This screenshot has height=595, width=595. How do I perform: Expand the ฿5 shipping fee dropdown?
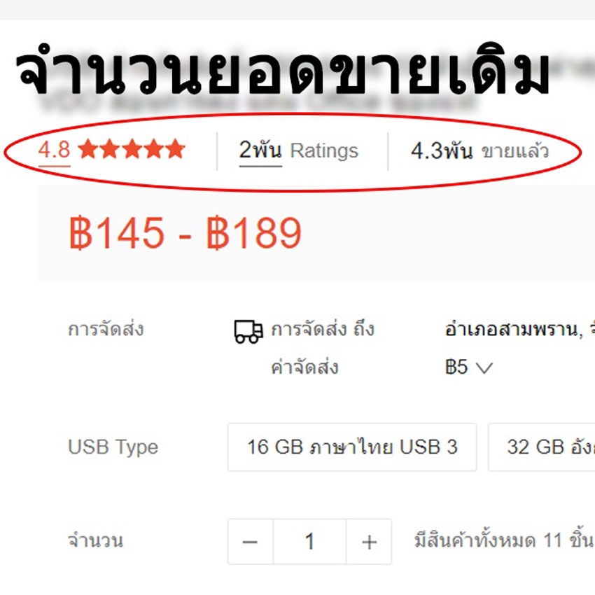tap(469, 367)
